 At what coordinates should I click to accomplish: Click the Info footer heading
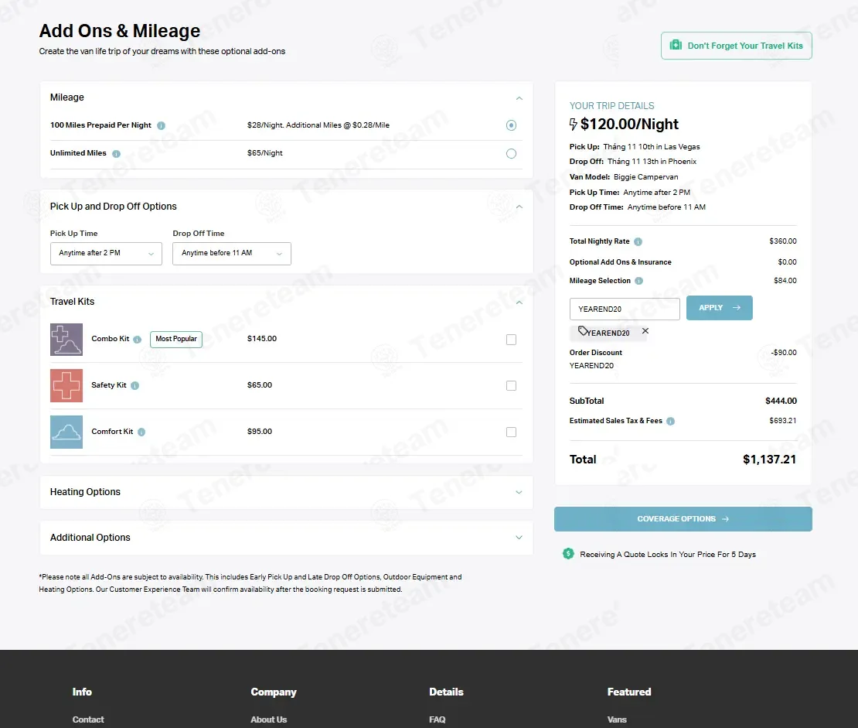82,692
